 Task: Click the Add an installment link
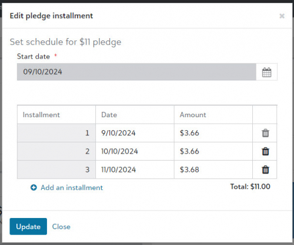(72, 188)
